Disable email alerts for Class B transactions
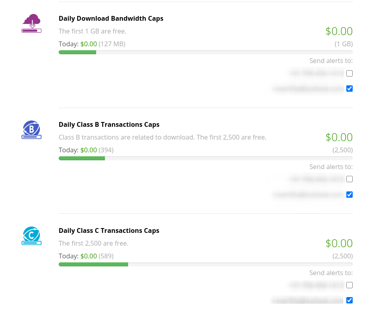Viewport: 387px width, 313px height. point(349,195)
